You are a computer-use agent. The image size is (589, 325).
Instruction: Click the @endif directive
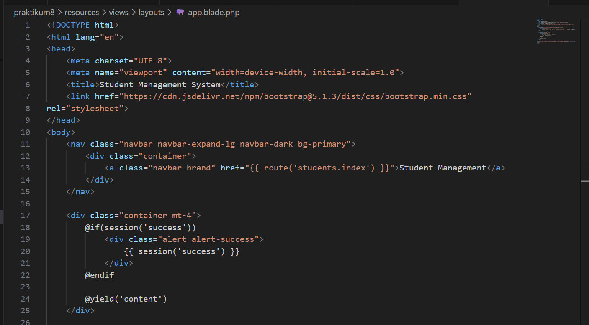pos(100,275)
